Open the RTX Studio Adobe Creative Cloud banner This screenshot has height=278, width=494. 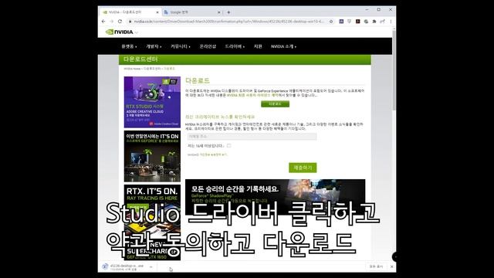pos(152,102)
